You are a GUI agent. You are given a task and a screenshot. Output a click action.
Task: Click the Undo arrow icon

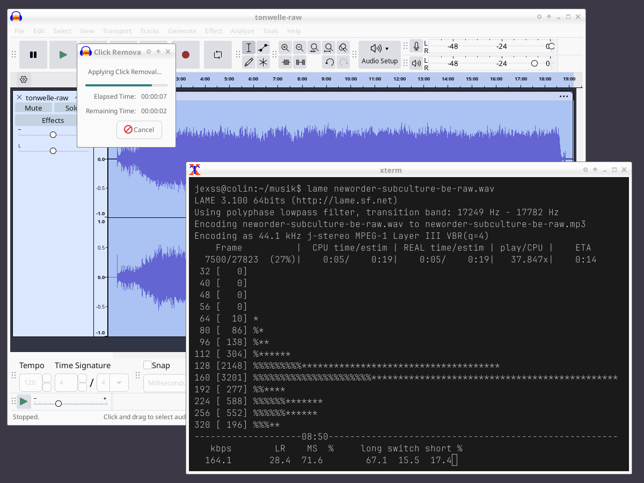click(329, 62)
